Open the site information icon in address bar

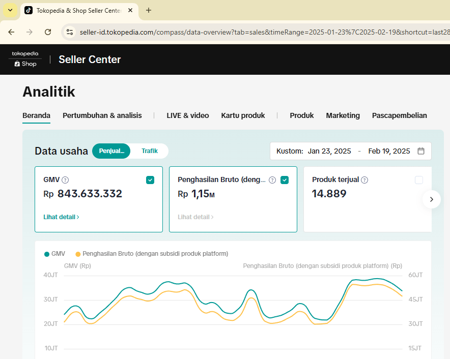click(70, 32)
